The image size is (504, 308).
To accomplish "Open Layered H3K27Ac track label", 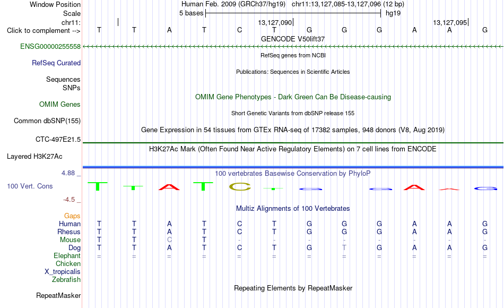I will coord(34,157).
